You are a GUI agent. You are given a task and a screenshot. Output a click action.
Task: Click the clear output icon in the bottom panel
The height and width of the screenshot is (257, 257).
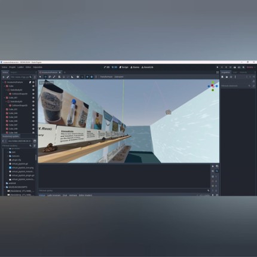click(213, 166)
